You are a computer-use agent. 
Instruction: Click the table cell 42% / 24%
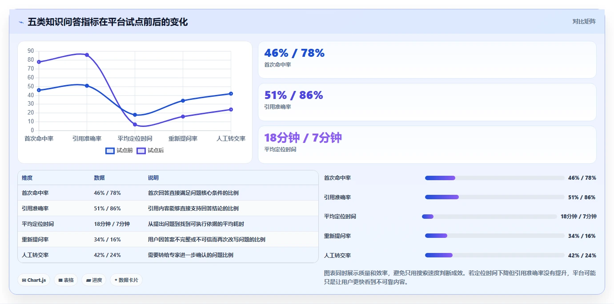coord(107,255)
